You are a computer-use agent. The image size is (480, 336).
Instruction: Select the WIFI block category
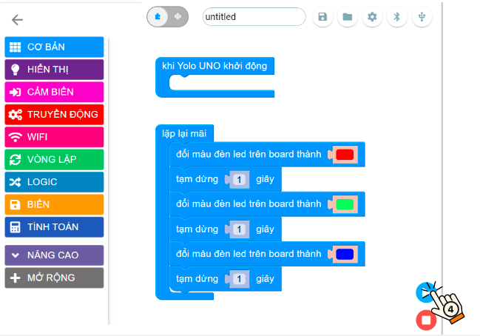[x=54, y=137]
